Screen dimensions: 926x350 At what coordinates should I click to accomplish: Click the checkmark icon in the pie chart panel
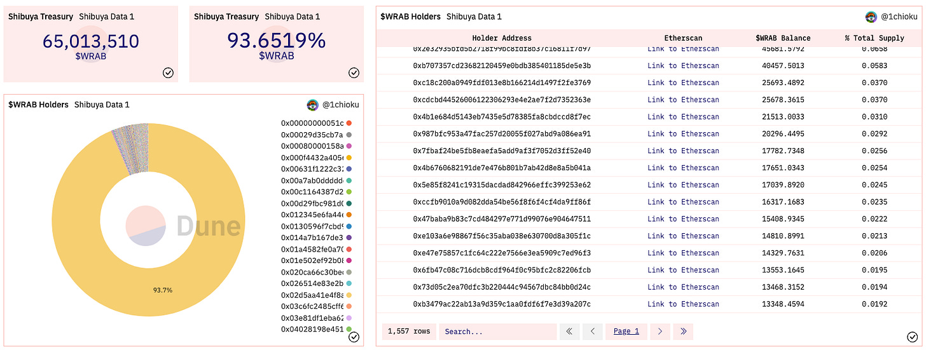(354, 337)
